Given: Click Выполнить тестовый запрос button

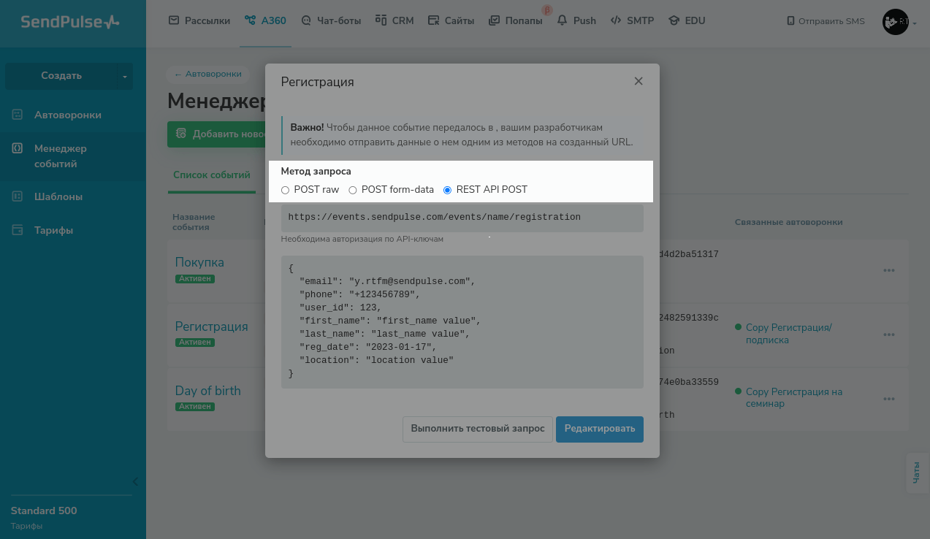Looking at the screenshot, I should click(478, 429).
